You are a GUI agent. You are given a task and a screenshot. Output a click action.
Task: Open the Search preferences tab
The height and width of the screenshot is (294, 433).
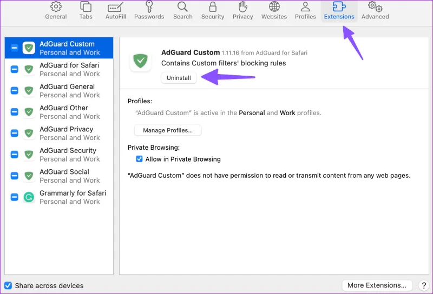[182, 11]
